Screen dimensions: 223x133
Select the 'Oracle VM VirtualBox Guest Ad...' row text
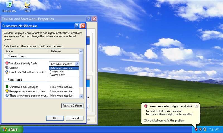28,72
